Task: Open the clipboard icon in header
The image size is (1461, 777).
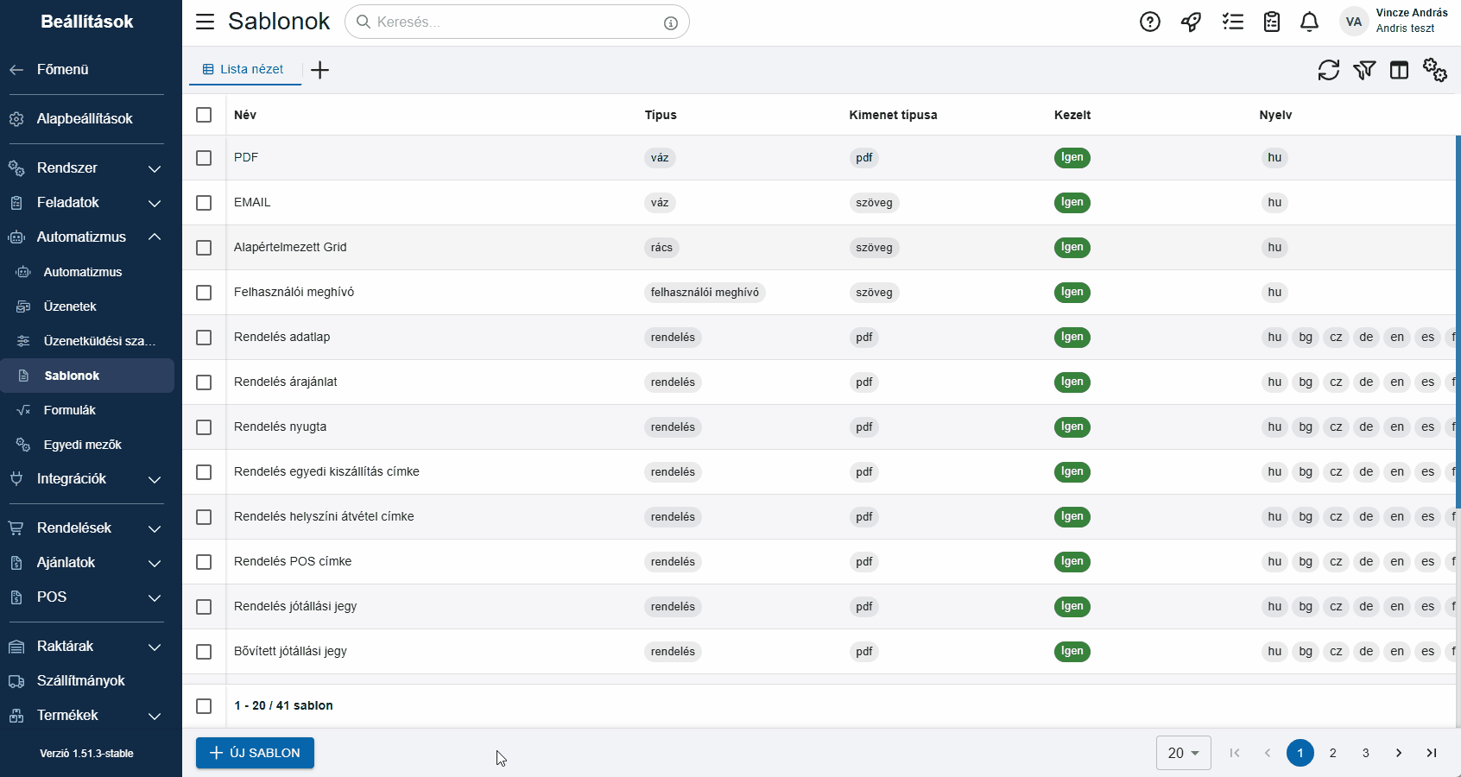Action: pyautogui.click(x=1271, y=22)
